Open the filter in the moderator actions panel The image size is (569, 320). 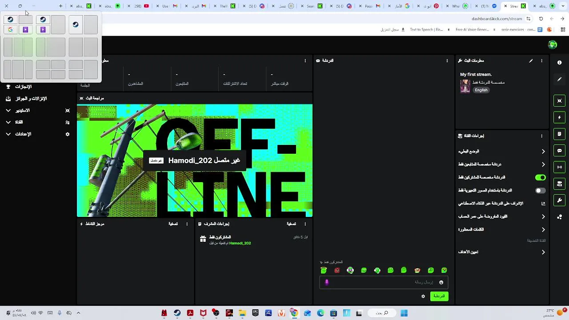[291, 224]
